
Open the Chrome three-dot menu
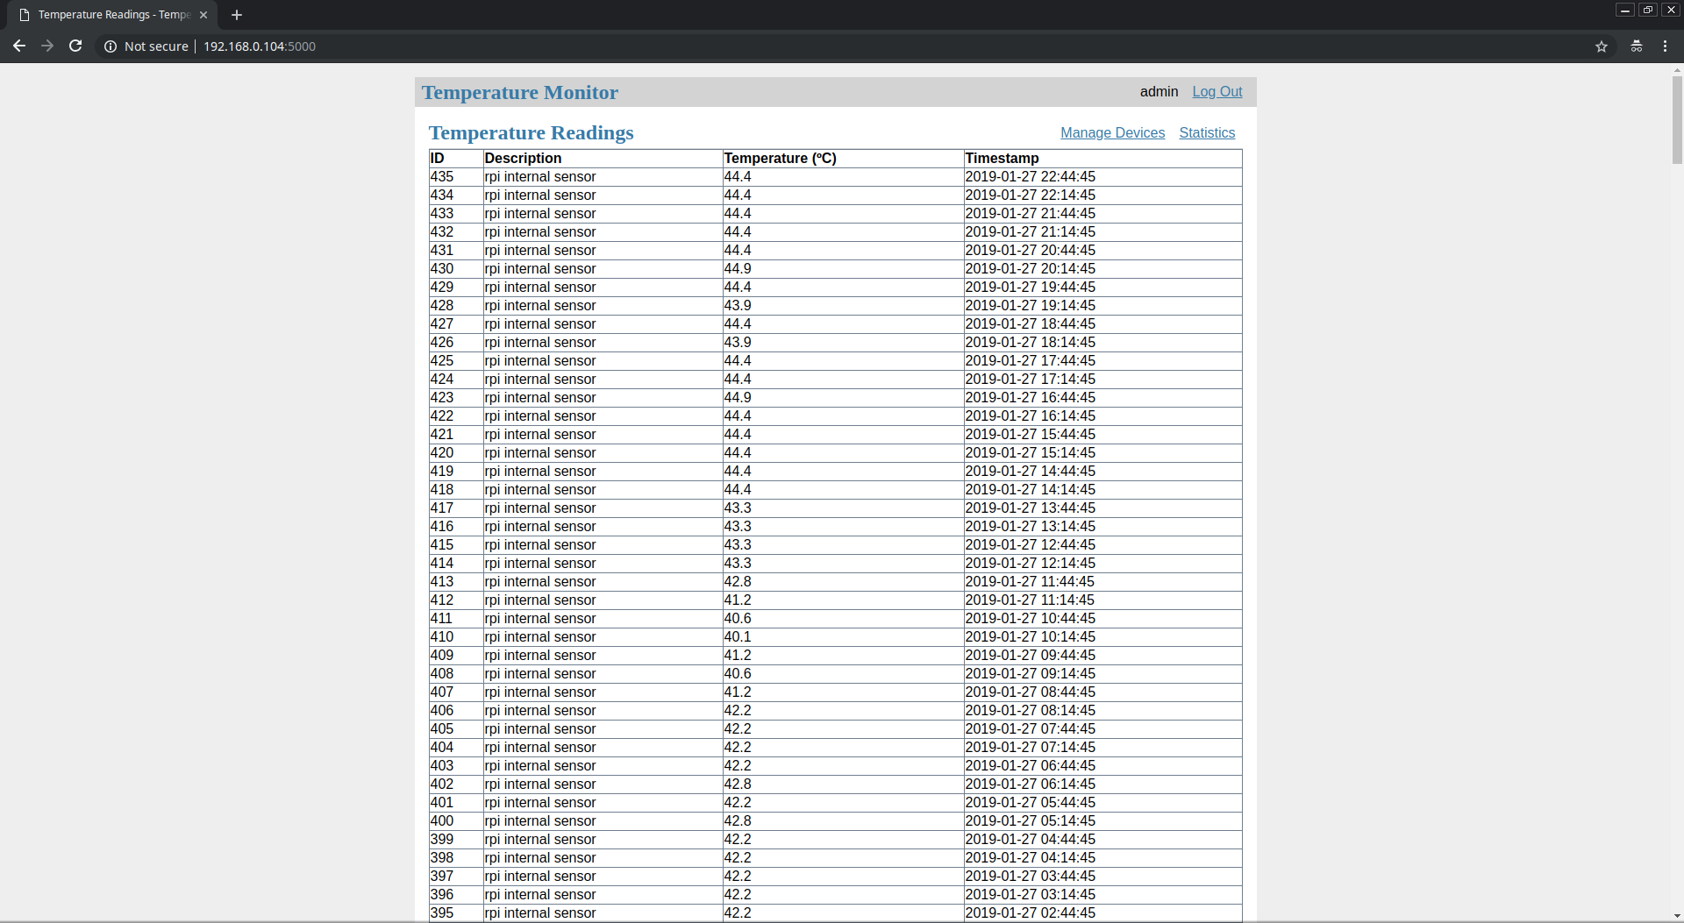(x=1666, y=46)
